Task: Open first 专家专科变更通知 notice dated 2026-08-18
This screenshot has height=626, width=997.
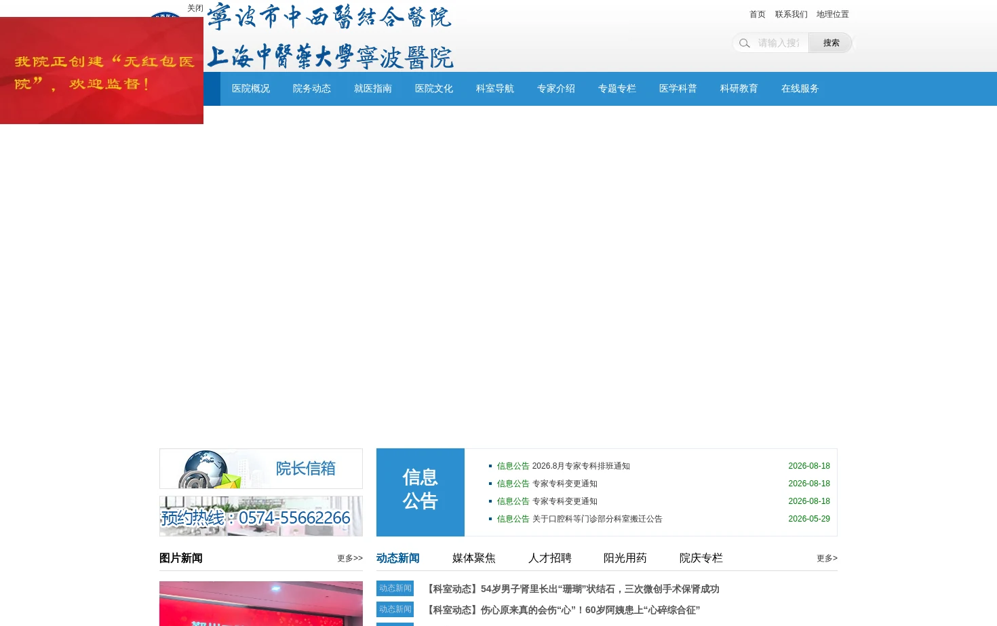Action: click(564, 484)
